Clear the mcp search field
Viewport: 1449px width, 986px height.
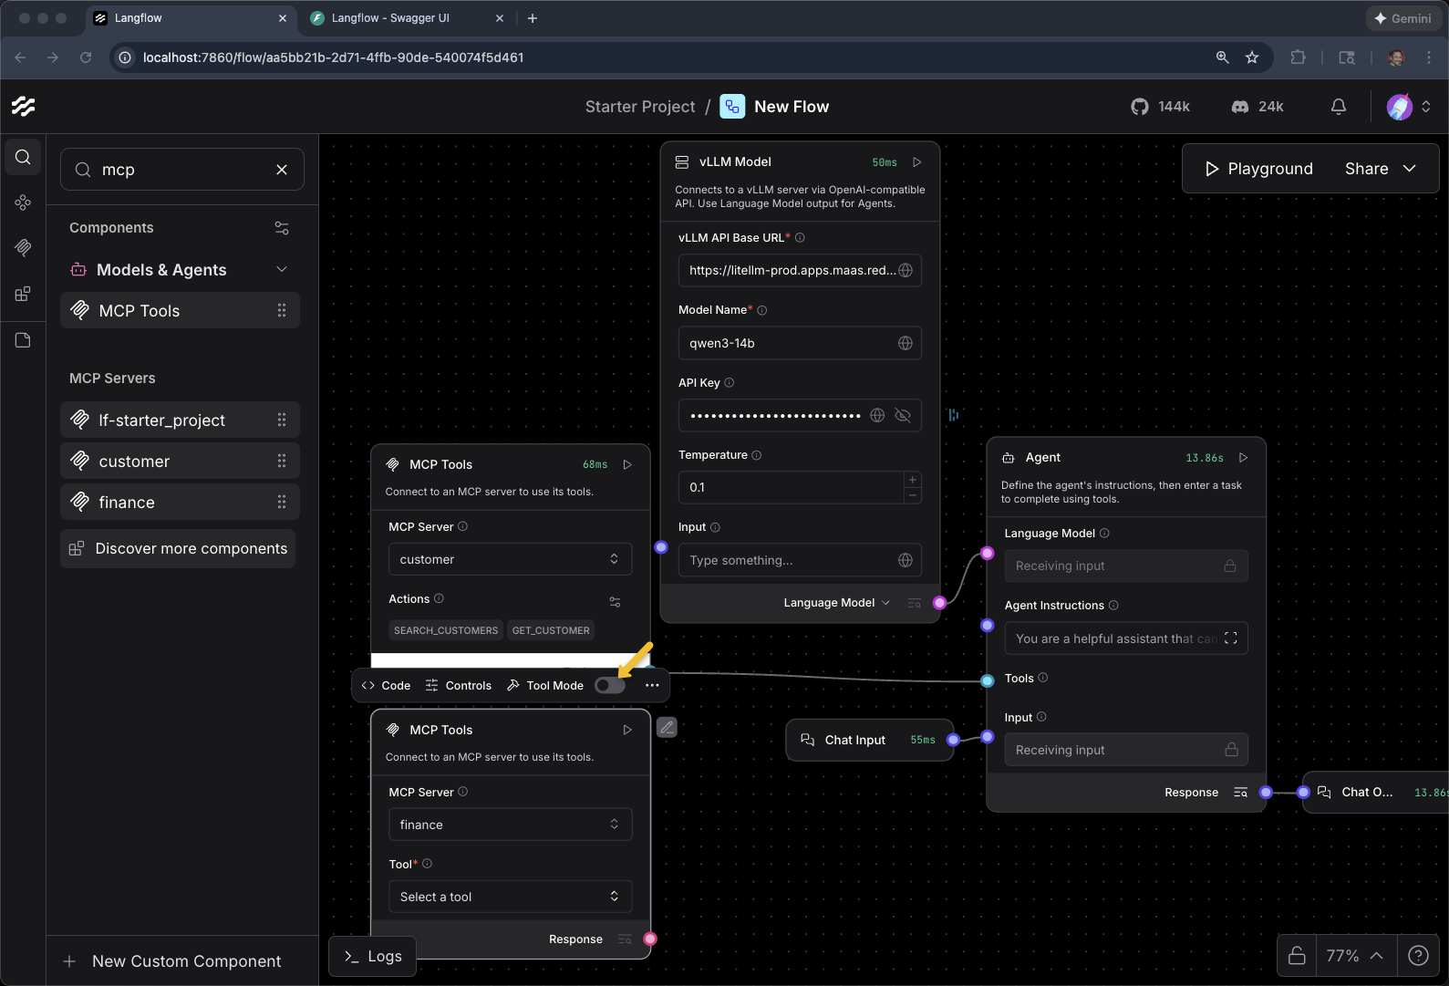(x=282, y=170)
